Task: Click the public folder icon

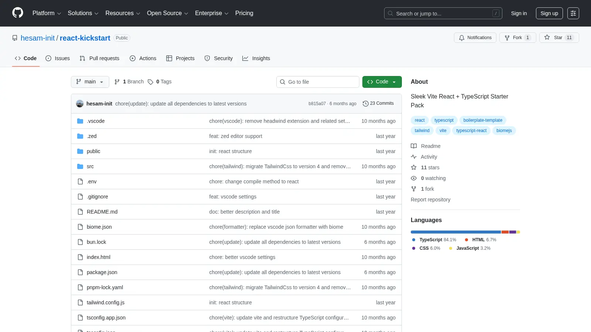Action: [80, 151]
